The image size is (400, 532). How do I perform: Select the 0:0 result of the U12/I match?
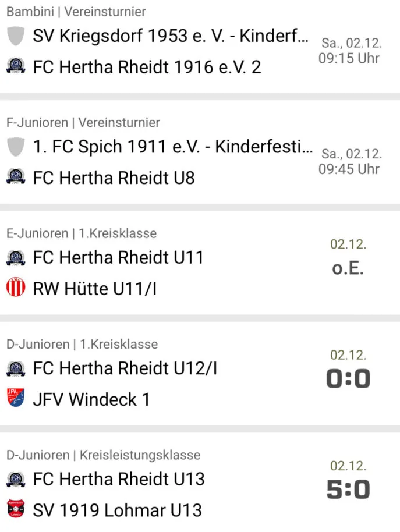coord(348,379)
